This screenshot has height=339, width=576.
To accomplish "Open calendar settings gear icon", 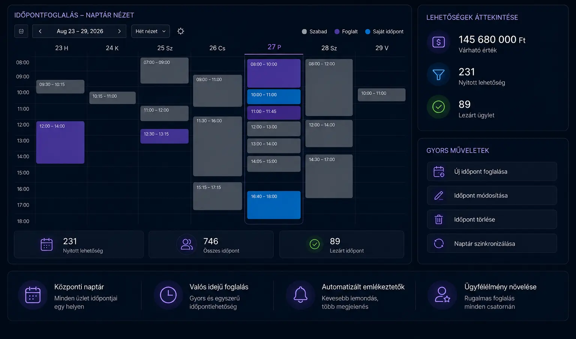I will (x=181, y=31).
